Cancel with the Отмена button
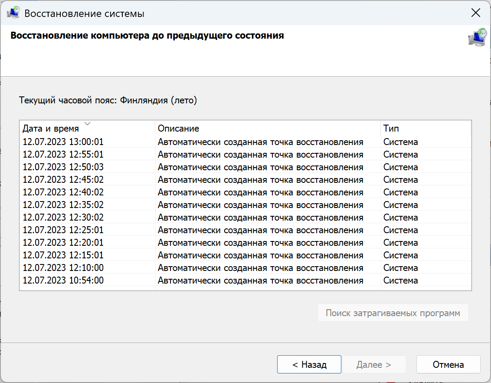This screenshot has height=383, width=491. click(x=448, y=364)
